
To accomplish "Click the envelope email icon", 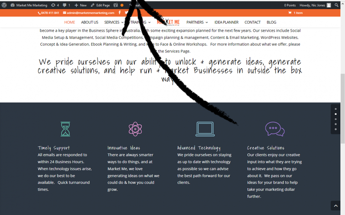I will coord(65,13).
